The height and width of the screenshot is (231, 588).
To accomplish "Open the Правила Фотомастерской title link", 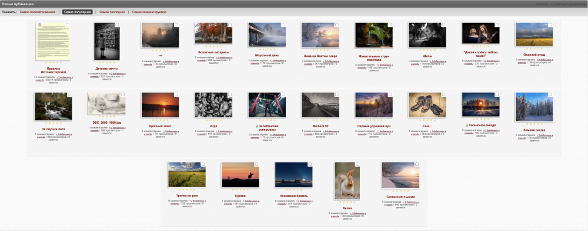I will (x=54, y=70).
